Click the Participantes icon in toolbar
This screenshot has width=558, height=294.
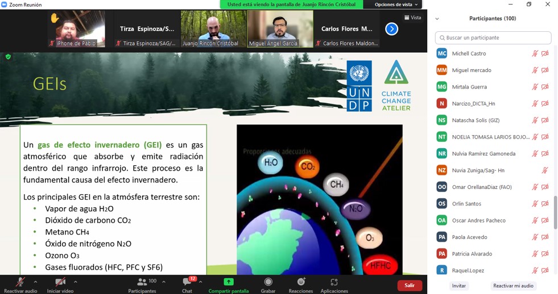tap(142, 282)
